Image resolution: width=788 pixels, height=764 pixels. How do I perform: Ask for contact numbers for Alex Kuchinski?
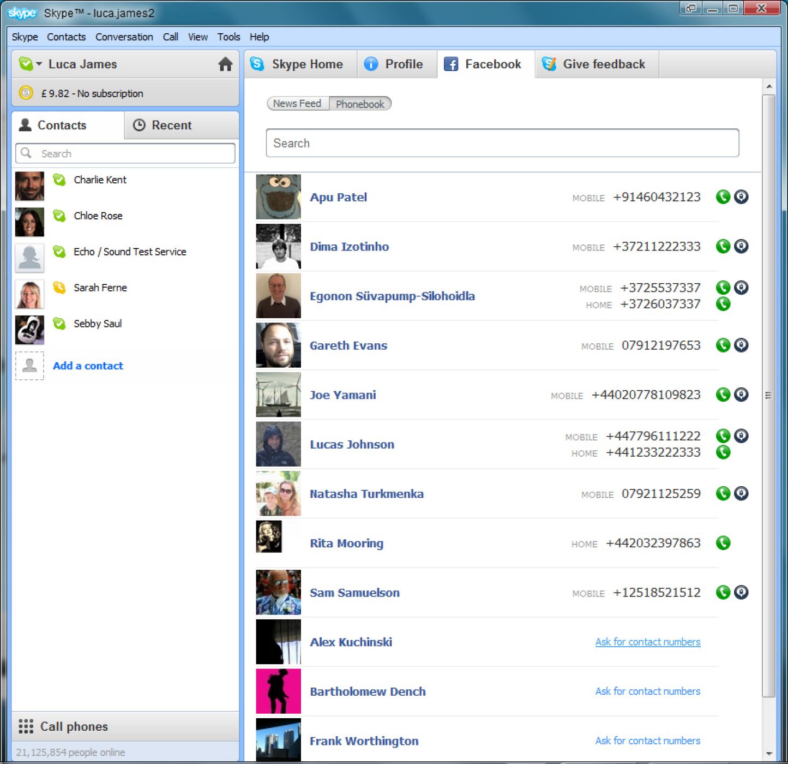[647, 642]
